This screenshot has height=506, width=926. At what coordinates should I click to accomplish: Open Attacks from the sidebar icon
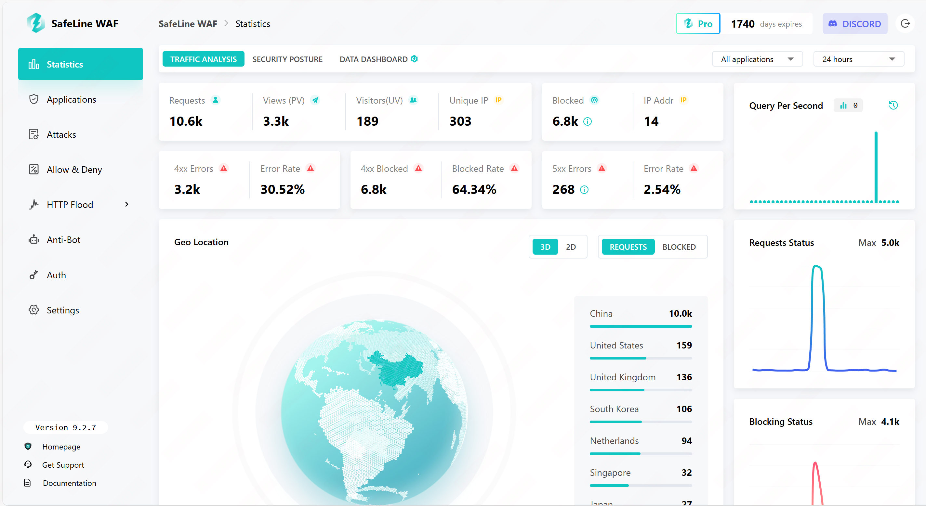point(34,134)
